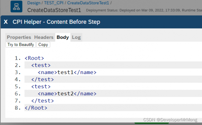Click the CPI Helper dialog title

(x=56, y=22)
